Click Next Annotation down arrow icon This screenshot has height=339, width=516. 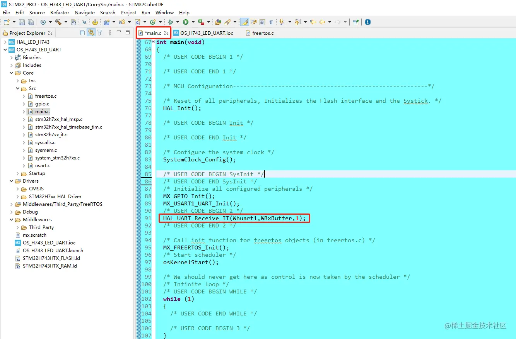pyautogui.click(x=282, y=22)
